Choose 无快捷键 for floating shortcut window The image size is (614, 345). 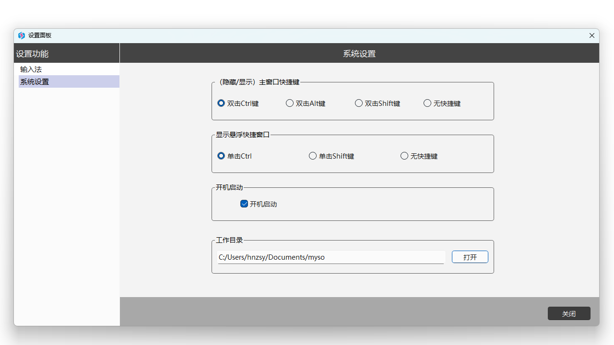(404, 156)
